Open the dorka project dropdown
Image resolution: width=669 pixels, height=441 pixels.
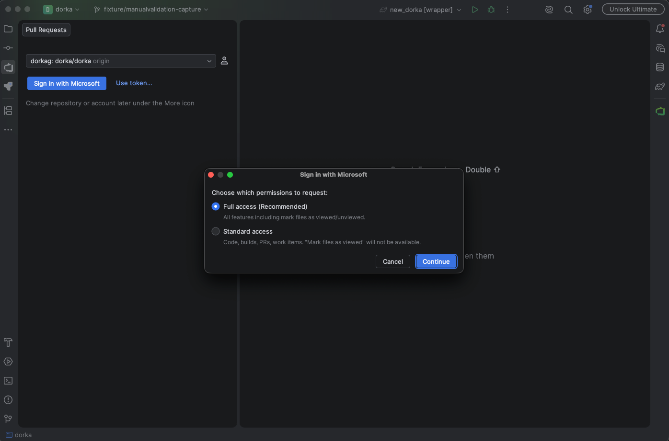[x=62, y=9]
